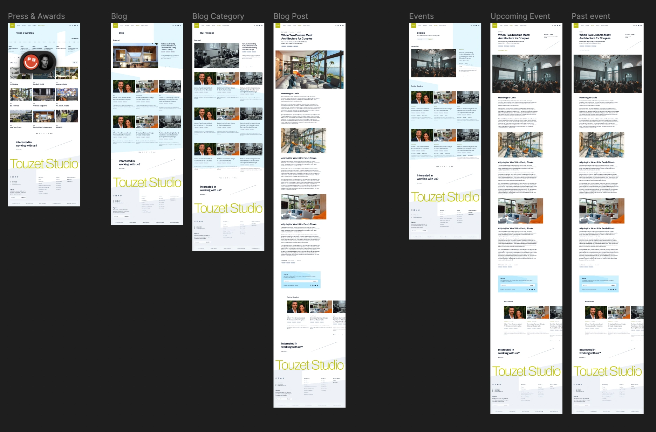Select the Events frame upcoming event photo

(434, 63)
